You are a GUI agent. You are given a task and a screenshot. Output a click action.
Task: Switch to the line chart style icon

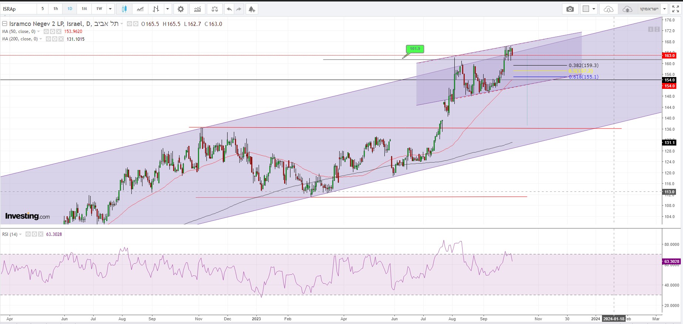[140, 9]
